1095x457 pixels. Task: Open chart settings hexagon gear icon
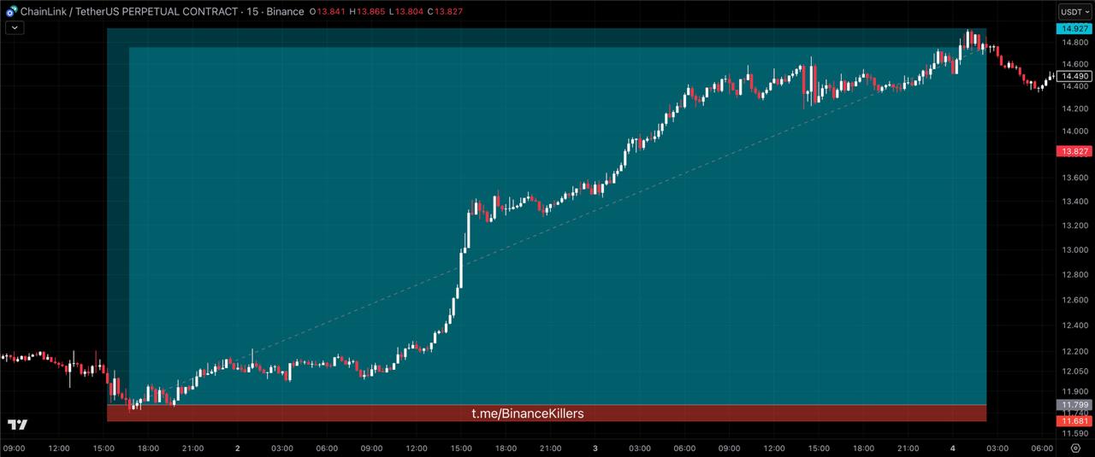1075,448
